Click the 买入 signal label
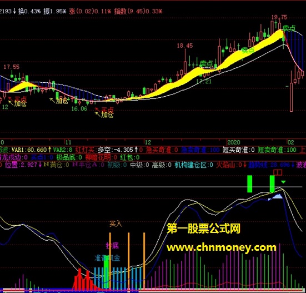Screen dimensions: 306x293 click(x=116, y=224)
